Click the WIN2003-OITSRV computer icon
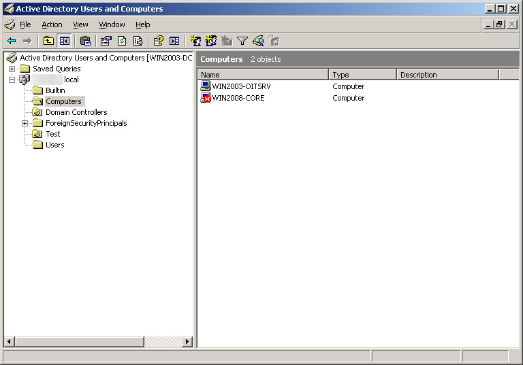This screenshot has height=365, width=523. 206,86
